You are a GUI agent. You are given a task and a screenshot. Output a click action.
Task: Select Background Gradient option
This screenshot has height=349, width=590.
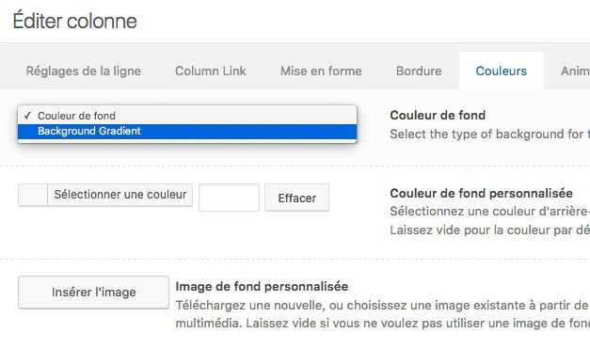click(187, 132)
